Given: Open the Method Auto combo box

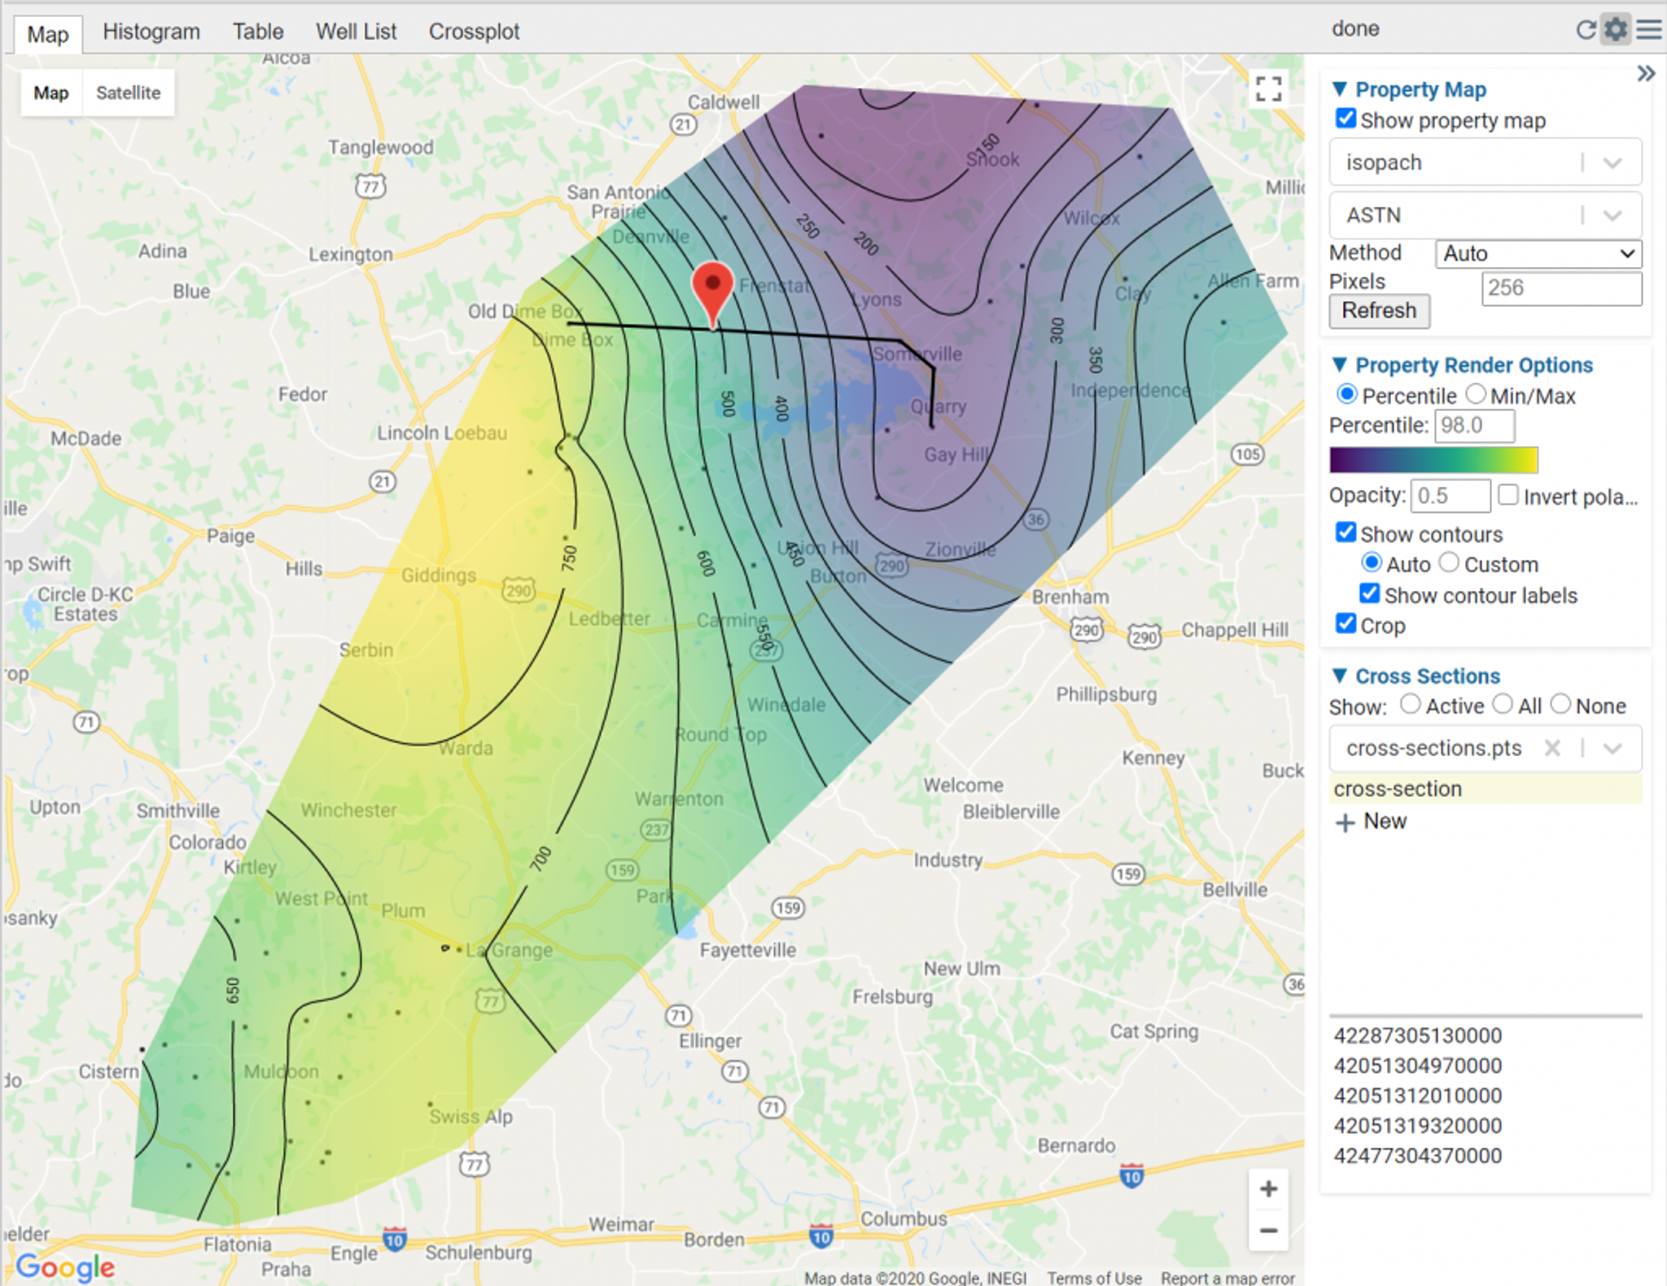Looking at the screenshot, I should point(1538,254).
